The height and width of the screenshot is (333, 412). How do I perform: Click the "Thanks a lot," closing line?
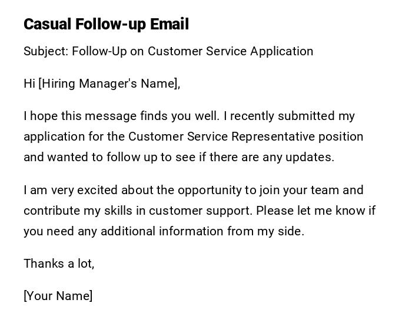pos(59,264)
